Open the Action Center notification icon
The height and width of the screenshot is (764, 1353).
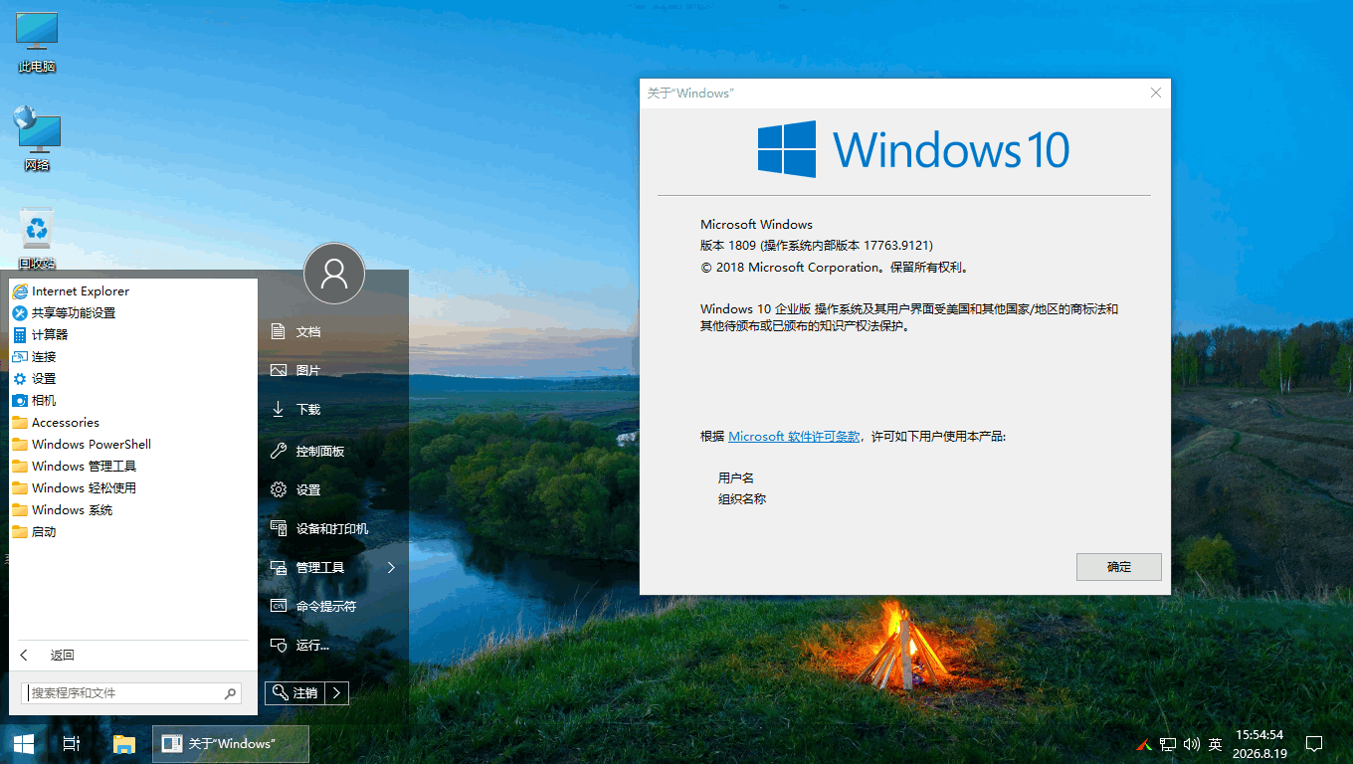point(1314,744)
